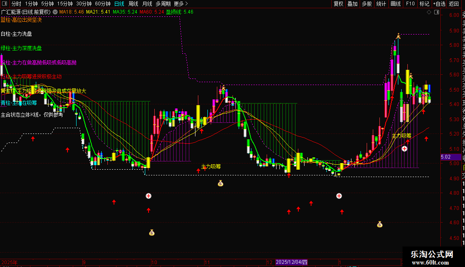Click the 5.02 current price tag
This screenshot has height=267, width=465.
pos(451,157)
